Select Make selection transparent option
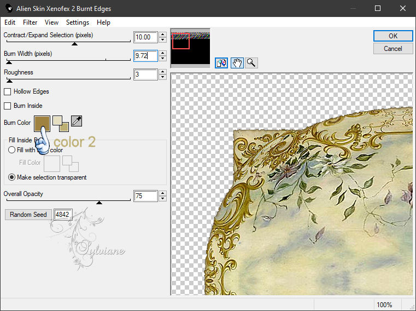This screenshot has height=311, width=416. (11, 177)
